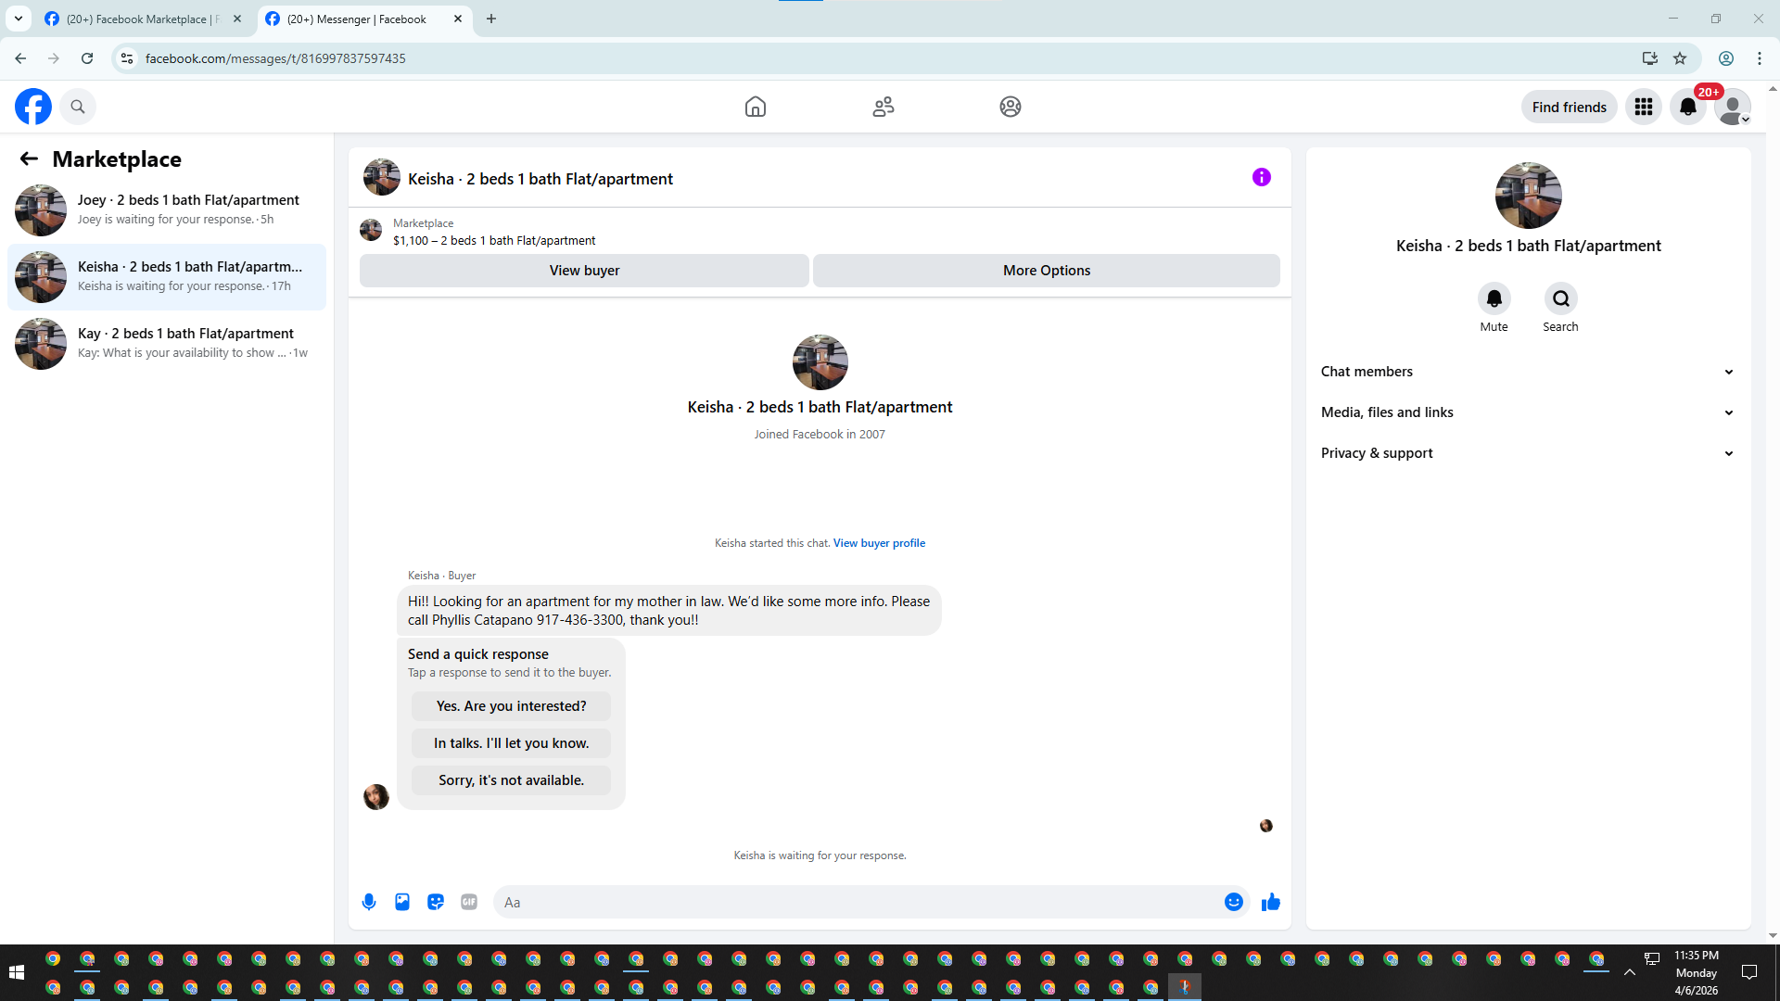Click the View buyer button

click(584, 271)
